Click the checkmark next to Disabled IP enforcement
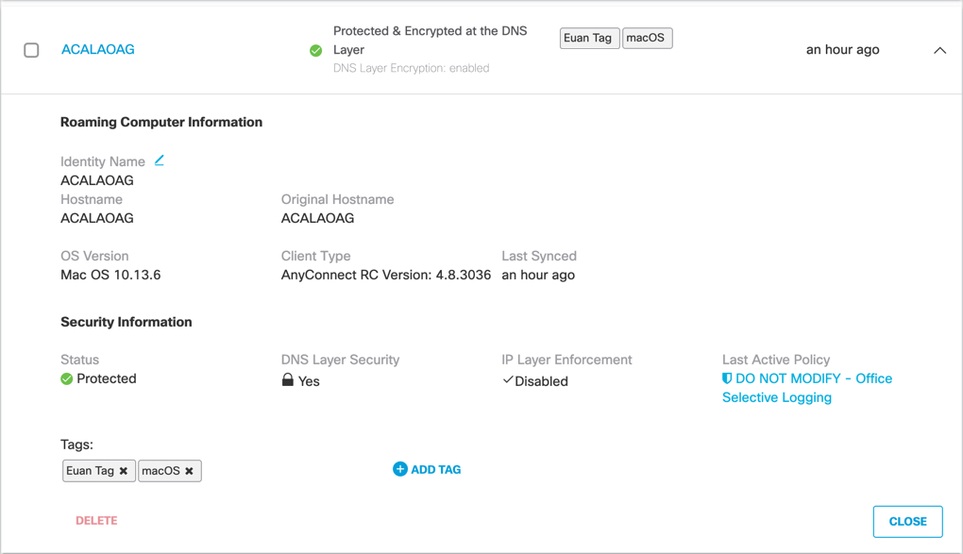 click(x=510, y=380)
